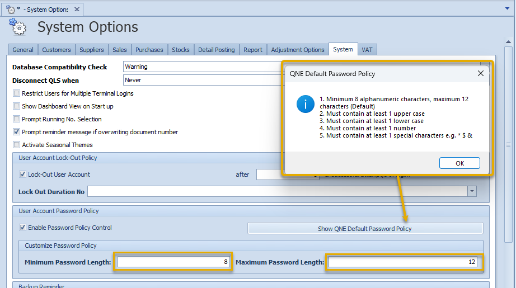Click the 'Must contain at least 1 special characters' line
This screenshot has height=288, width=516.
396,135
